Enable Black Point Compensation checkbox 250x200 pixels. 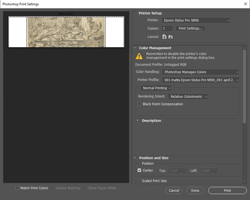click(139, 104)
